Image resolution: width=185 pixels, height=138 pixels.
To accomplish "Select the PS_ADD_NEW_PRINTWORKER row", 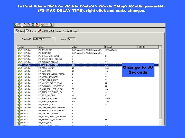I will [88, 107].
